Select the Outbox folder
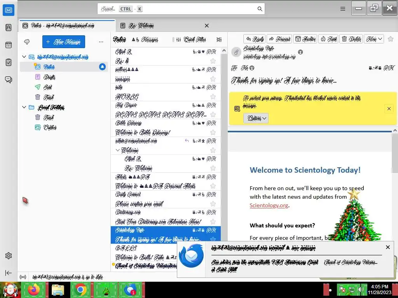The image size is (398, 298). (64, 127)
